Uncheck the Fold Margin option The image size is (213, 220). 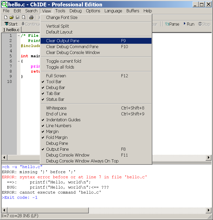96,138
